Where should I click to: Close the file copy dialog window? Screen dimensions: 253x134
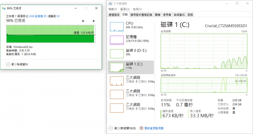coord(96,8)
